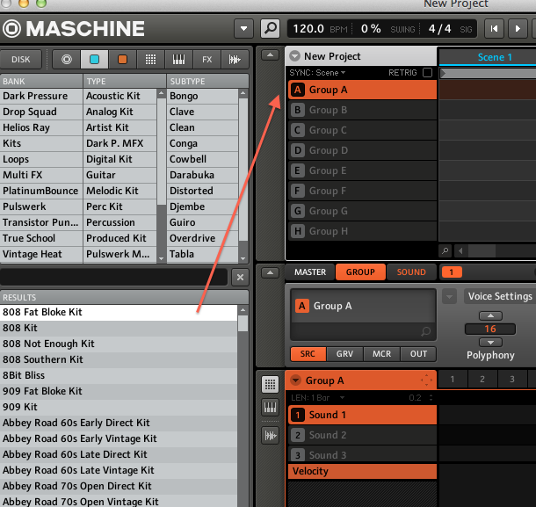
Task: Open the MCR macro page
Action: click(x=381, y=354)
